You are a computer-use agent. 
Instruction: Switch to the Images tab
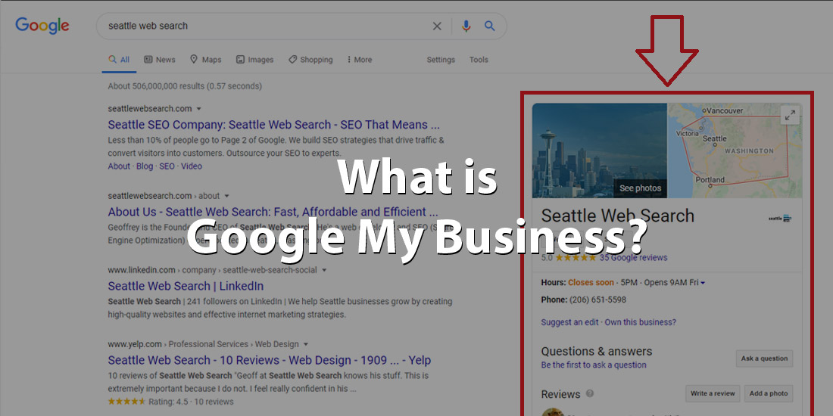(x=255, y=60)
